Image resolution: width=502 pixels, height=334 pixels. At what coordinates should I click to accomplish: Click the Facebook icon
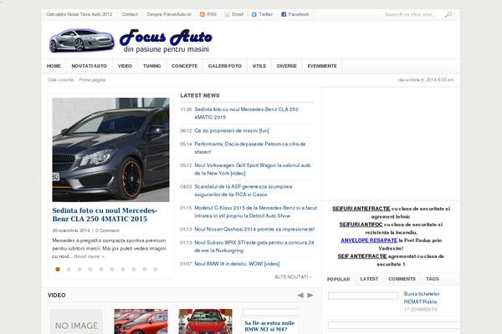(x=284, y=14)
